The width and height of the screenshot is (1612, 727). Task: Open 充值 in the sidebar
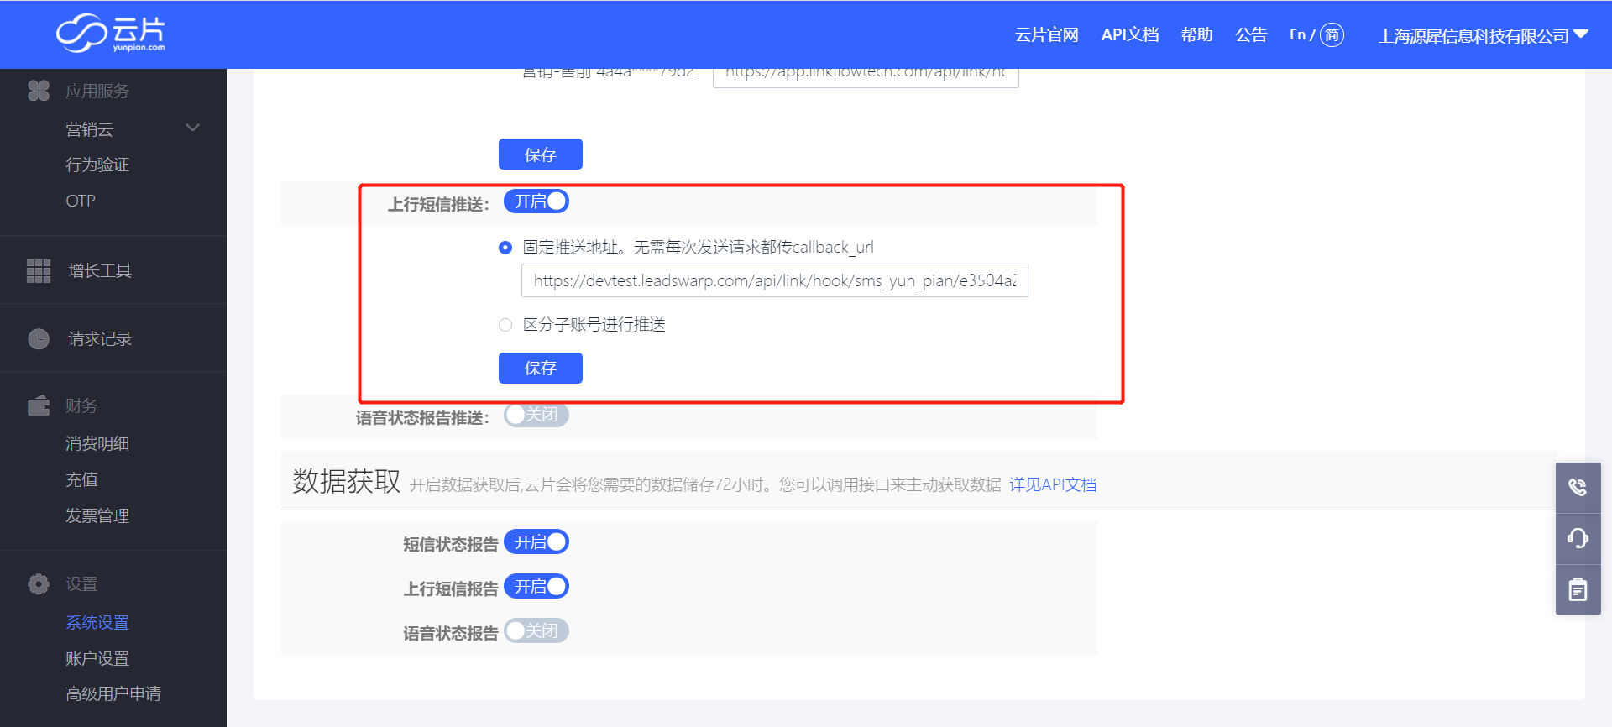(81, 479)
